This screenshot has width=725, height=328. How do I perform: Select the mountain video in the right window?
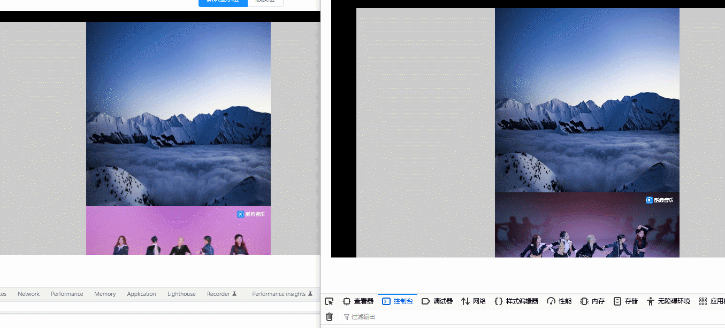click(587, 100)
